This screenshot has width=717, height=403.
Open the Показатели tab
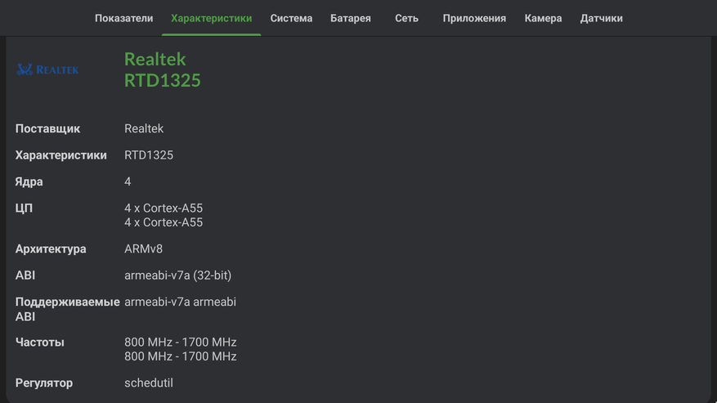pos(123,18)
